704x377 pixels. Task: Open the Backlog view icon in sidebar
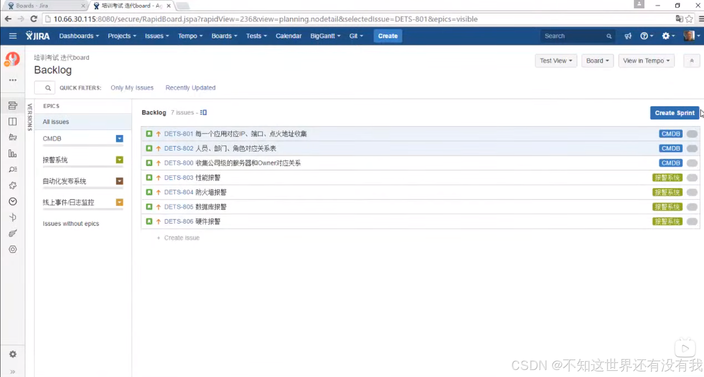13,105
